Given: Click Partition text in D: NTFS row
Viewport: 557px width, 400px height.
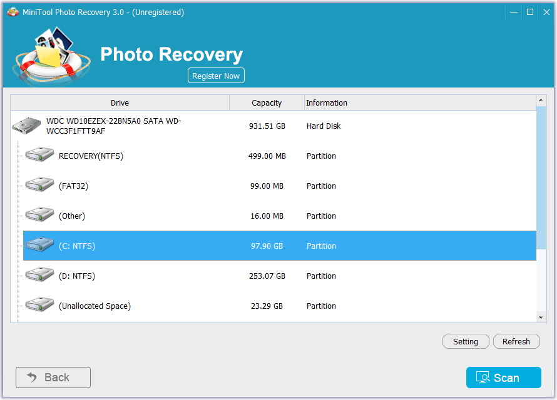Looking at the screenshot, I should pos(321,276).
